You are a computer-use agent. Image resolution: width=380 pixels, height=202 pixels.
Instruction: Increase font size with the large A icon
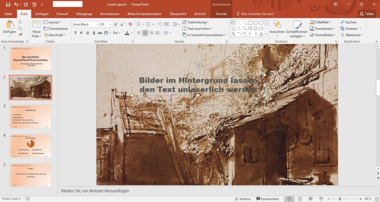(116, 24)
